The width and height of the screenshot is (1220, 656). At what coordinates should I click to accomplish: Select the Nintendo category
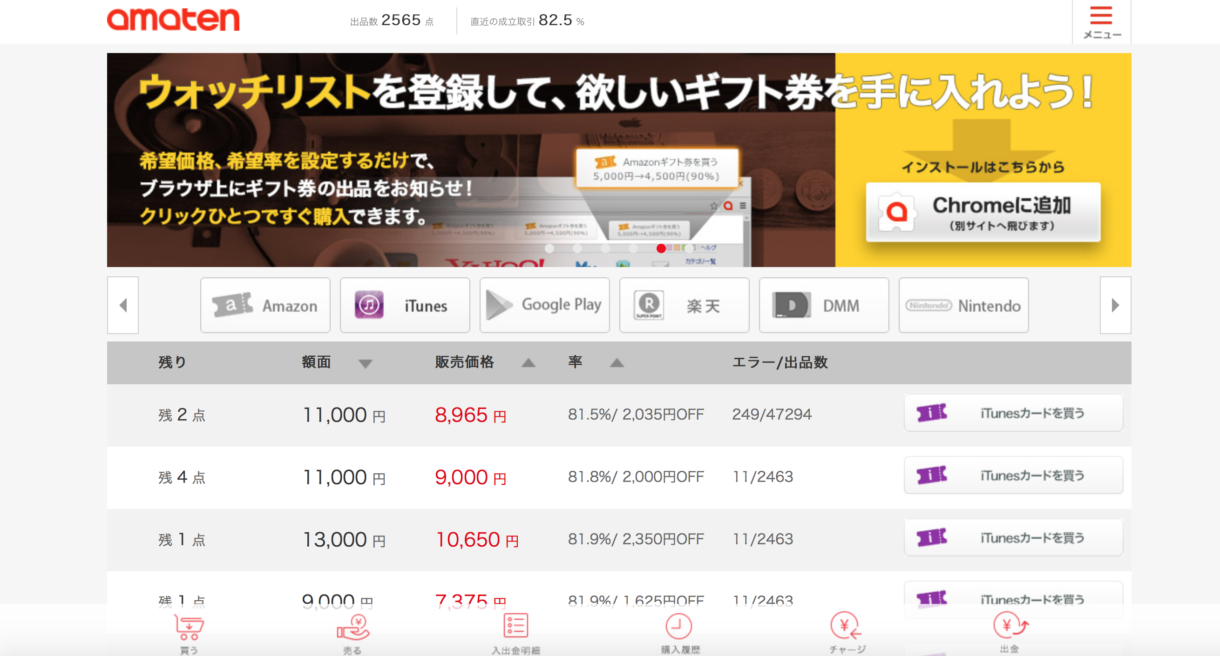964,305
